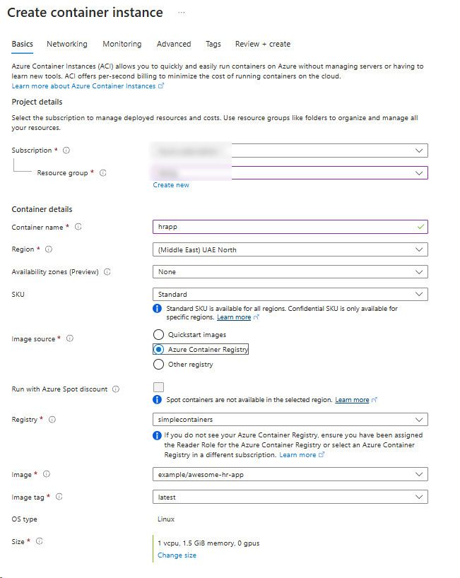Click the Azure Spot discount info icon
The image size is (460, 578).
116,389
